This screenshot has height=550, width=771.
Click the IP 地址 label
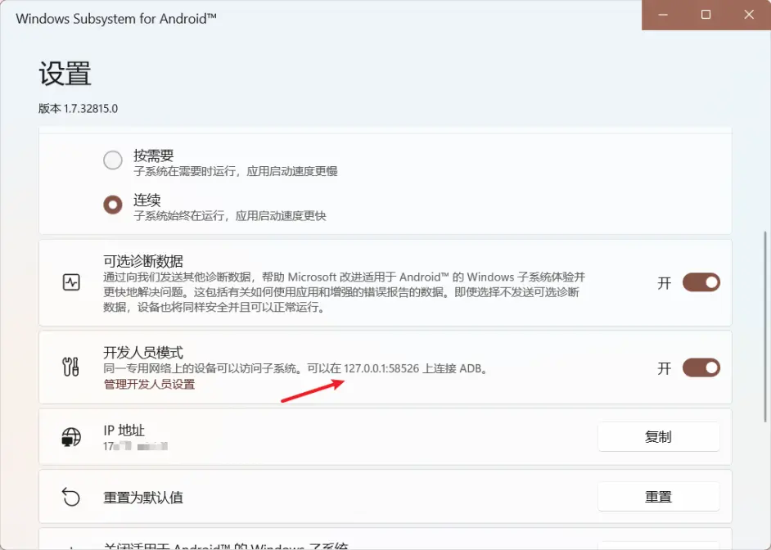click(x=124, y=430)
